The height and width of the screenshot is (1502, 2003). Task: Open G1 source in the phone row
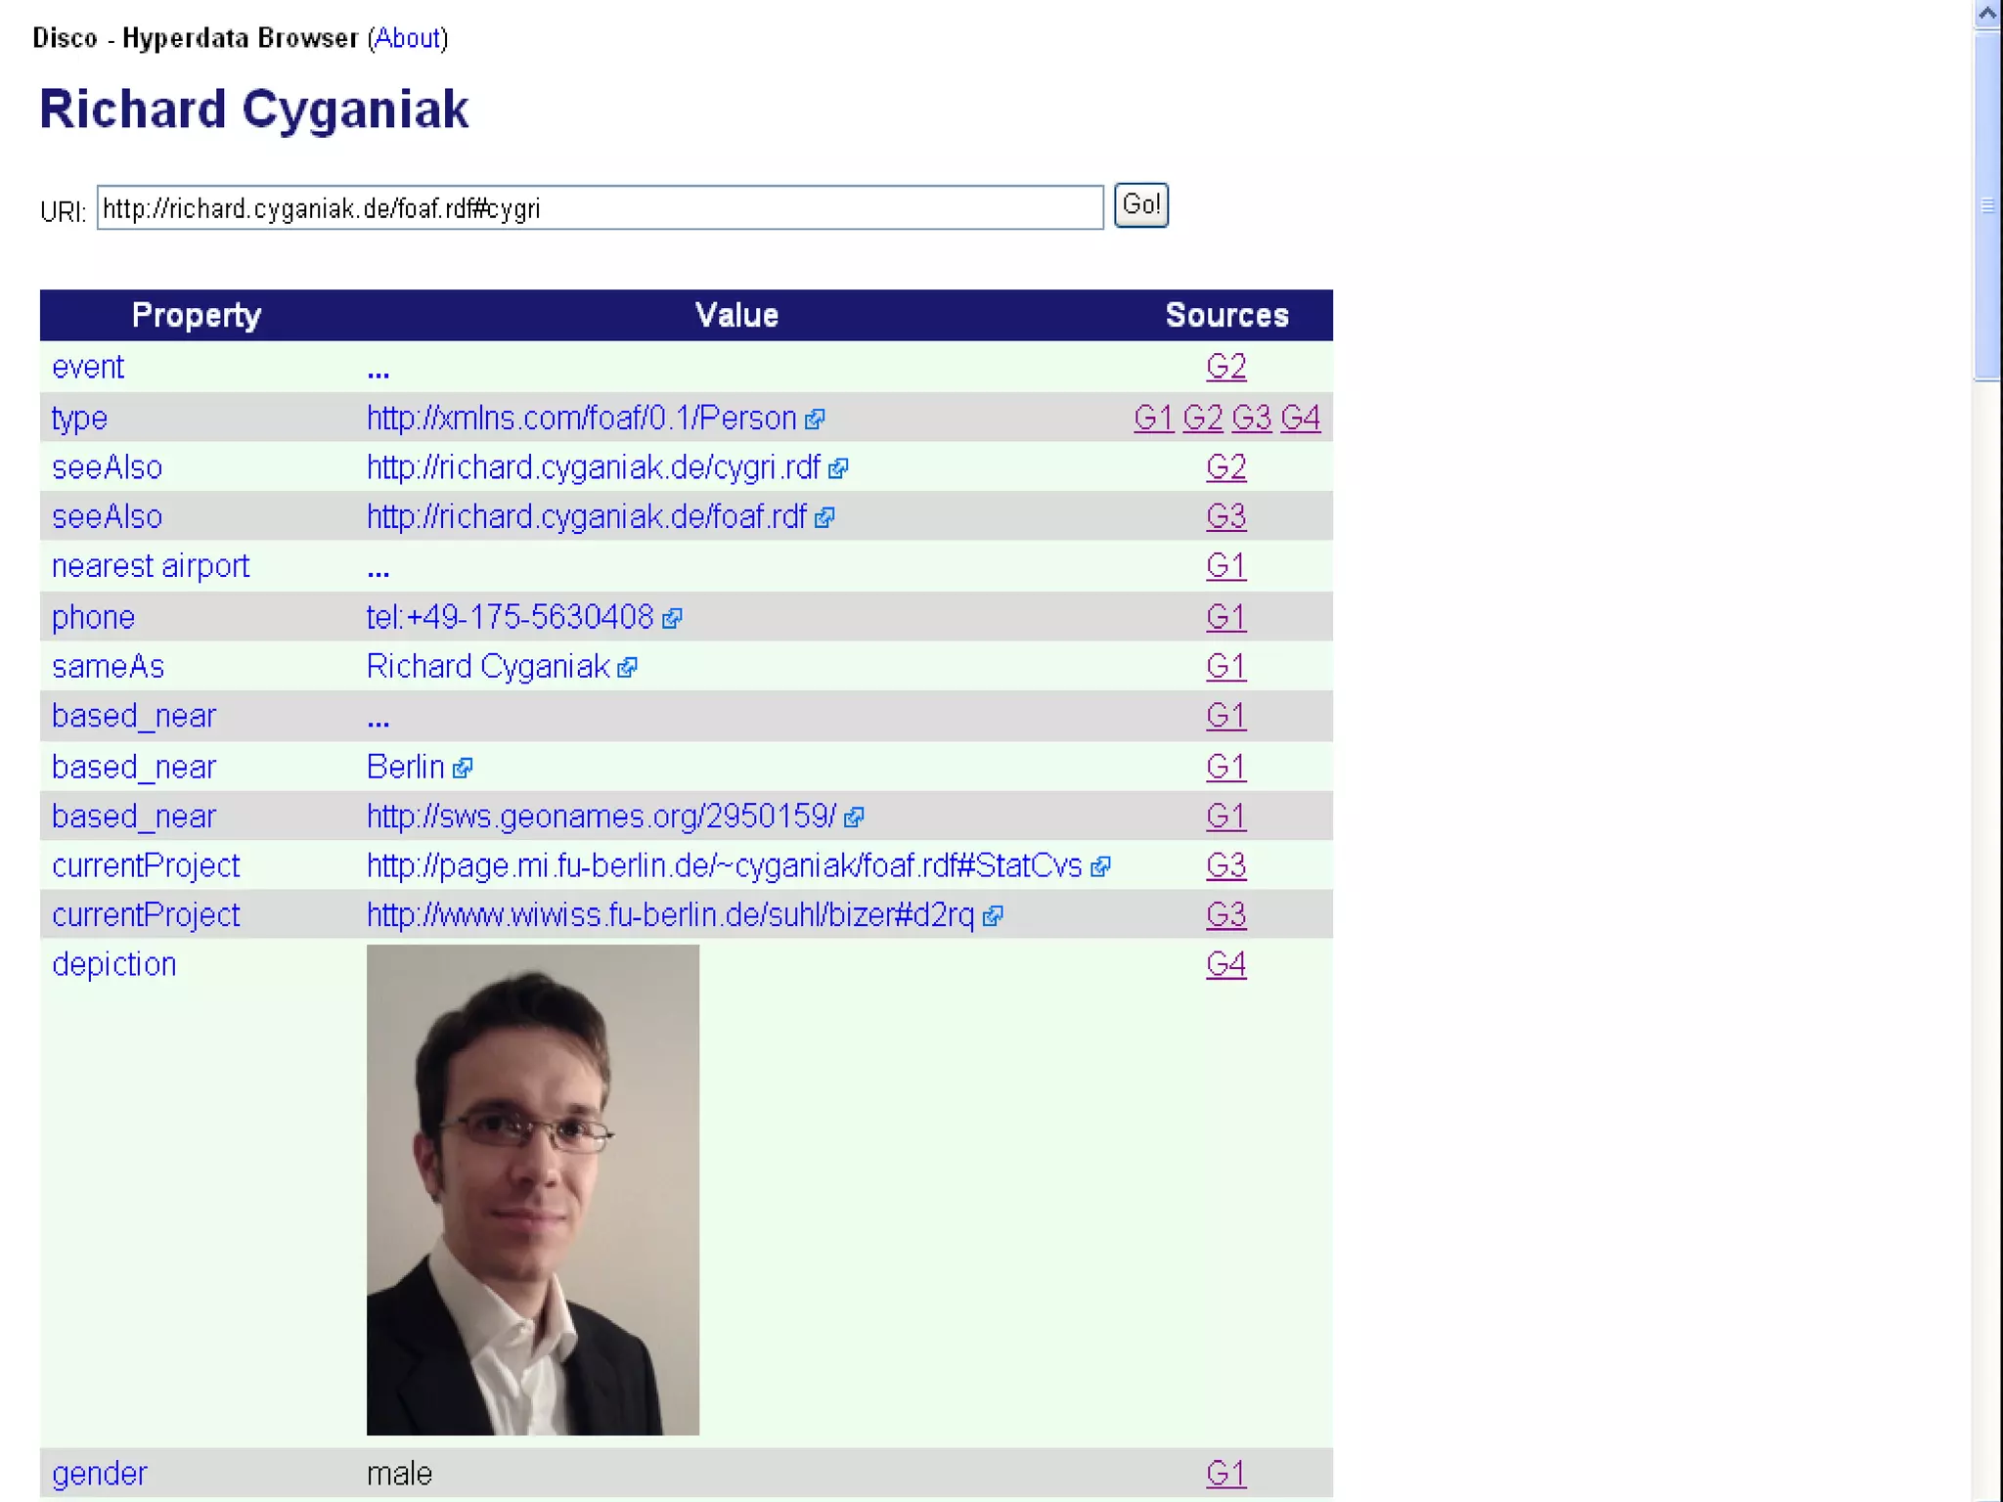coord(1226,617)
